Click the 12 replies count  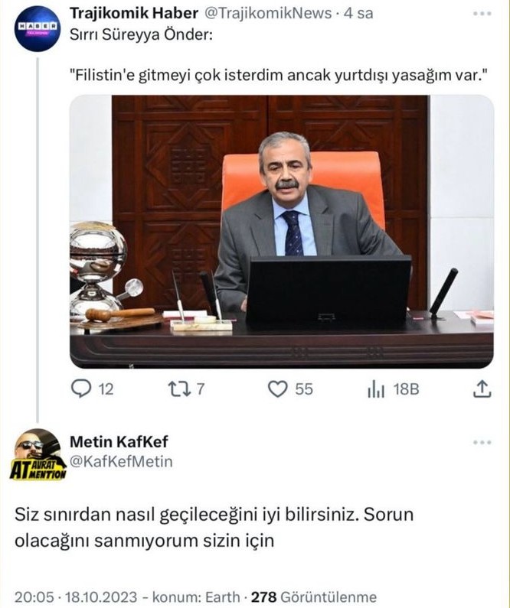[106, 389]
